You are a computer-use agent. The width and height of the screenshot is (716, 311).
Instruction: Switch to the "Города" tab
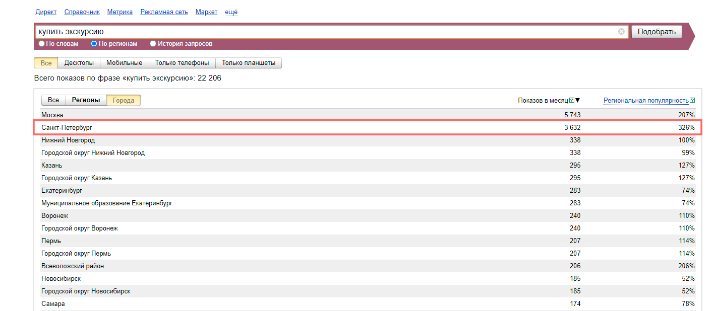tap(124, 100)
